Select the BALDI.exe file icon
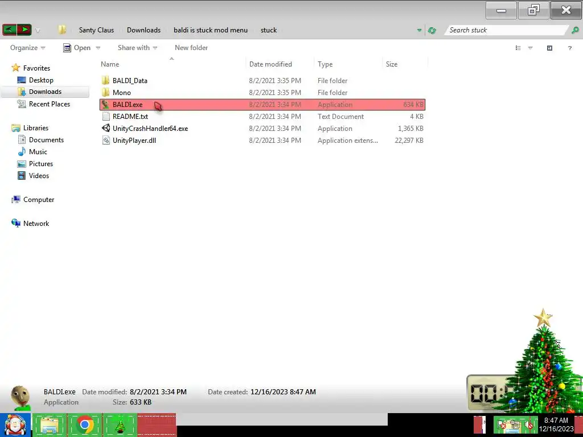The width and height of the screenshot is (583, 437). (x=105, y=105)
